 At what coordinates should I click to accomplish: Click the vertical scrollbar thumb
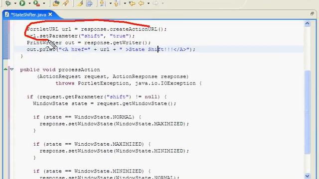(x=308, y=112)
